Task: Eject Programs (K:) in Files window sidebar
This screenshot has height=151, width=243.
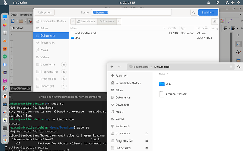Action: pyautogui.click(x=147, y=141)
